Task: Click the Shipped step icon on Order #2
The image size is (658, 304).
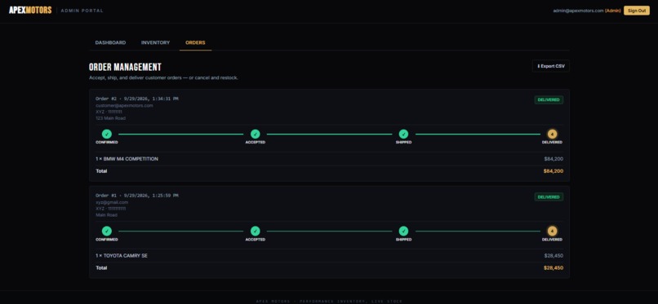Action: coord(403,134)
